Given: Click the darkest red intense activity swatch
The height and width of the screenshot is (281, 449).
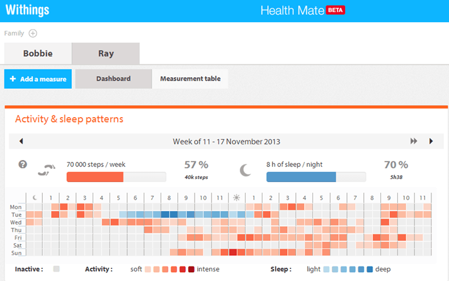Looking at the screenshot, I should pyautogui.click(x=191, y=269).
